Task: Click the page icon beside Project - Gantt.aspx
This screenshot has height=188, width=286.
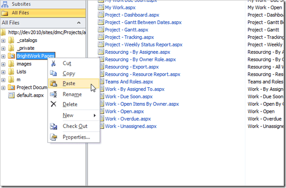Action: [101, 29]
